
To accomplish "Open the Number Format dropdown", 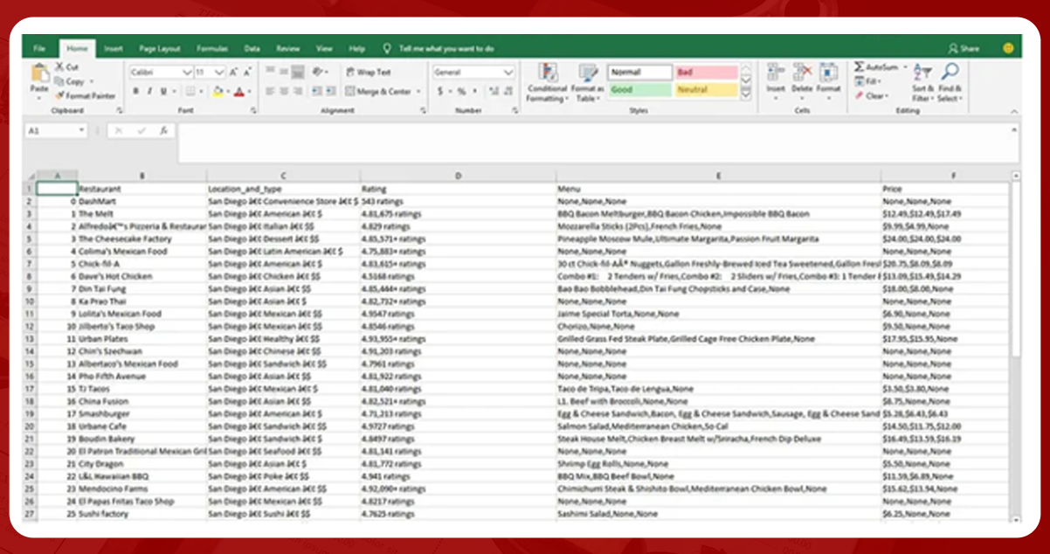I will point(472,72).
